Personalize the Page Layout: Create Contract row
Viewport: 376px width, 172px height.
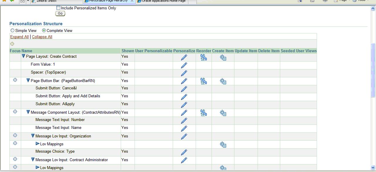(x=184, y=57)
